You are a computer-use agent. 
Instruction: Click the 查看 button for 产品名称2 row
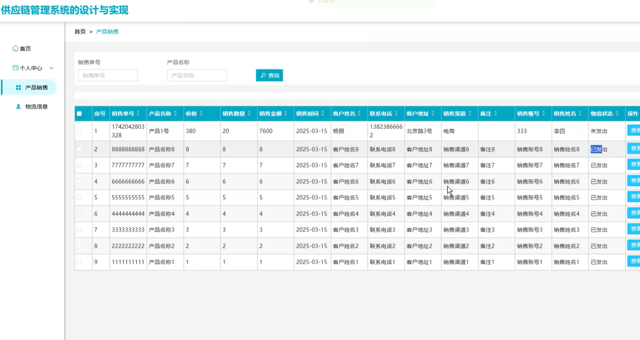pos(633,245)
